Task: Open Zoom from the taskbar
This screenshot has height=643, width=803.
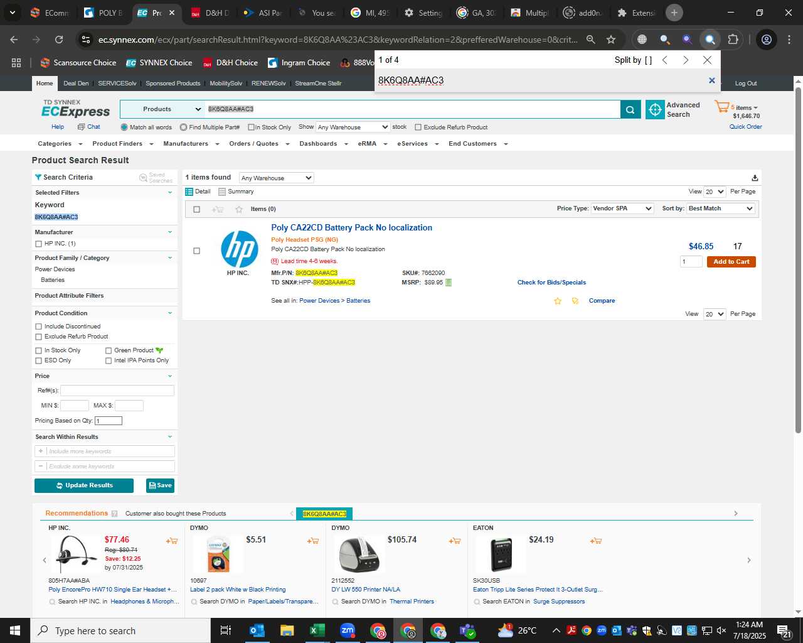Action: click(348, 630)
